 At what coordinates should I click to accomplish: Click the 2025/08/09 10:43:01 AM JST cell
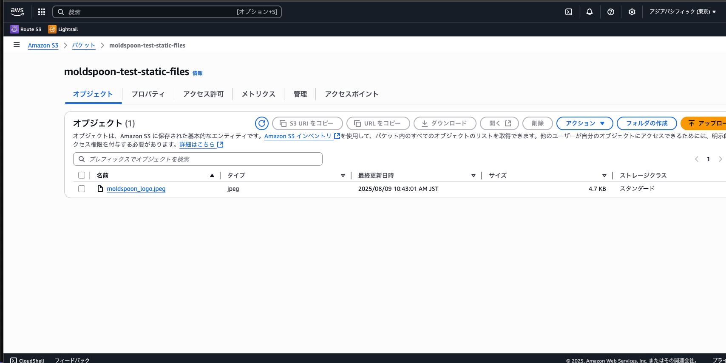click(x=398, y=189)
